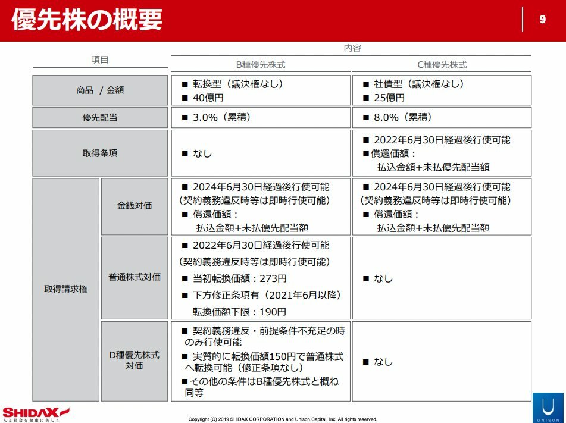Click the B種優先株式 column header

click(x=261, y=65)
